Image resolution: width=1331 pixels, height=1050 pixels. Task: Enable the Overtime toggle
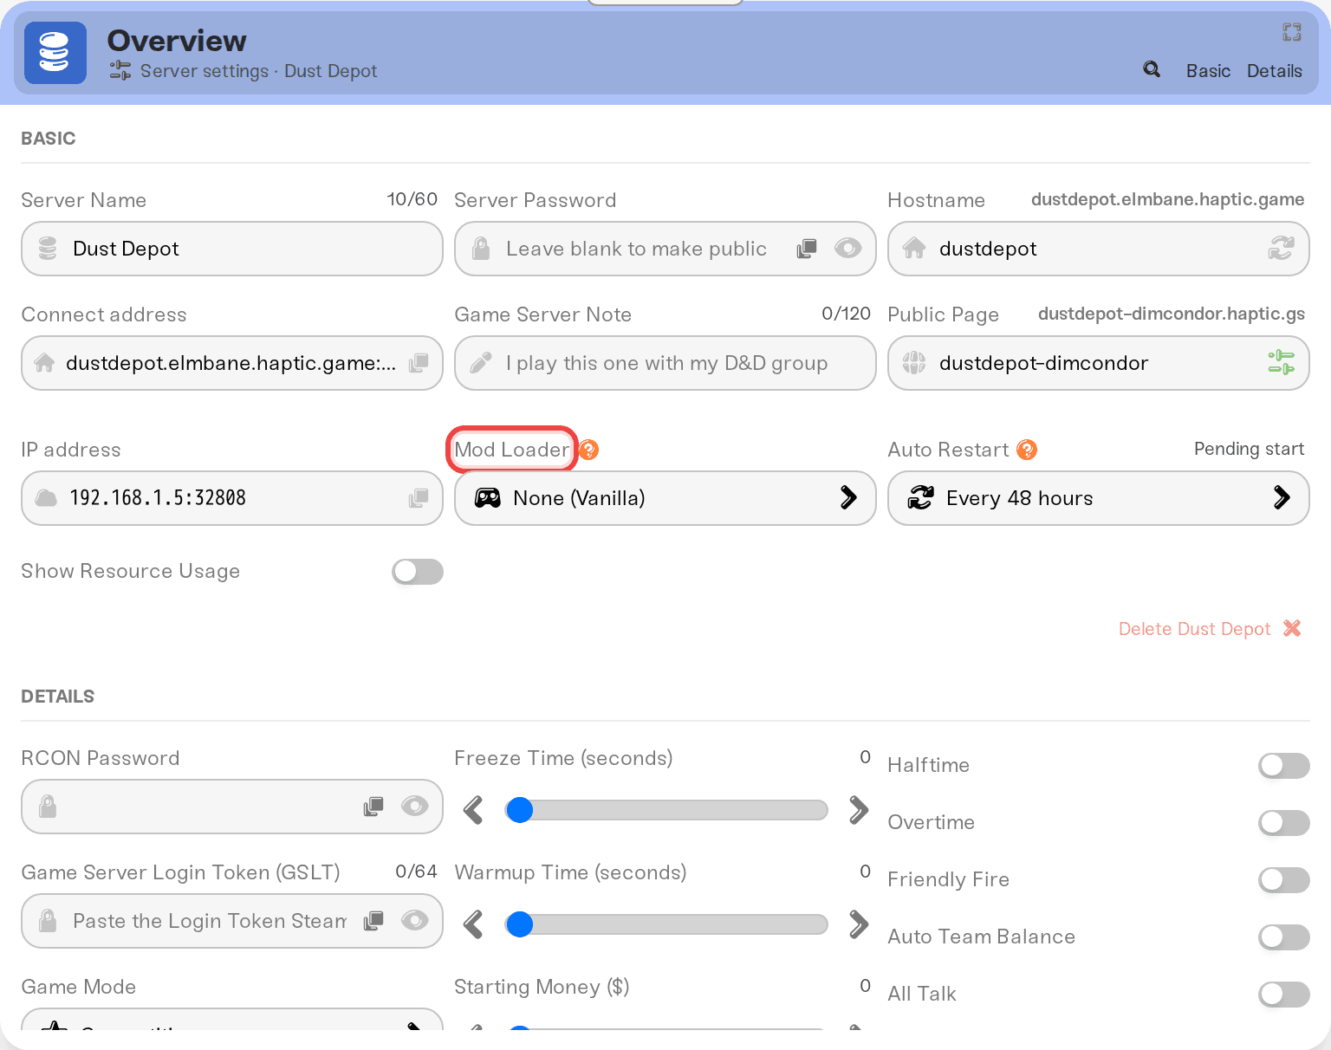pyautogui.click(x=1284, y=823)
